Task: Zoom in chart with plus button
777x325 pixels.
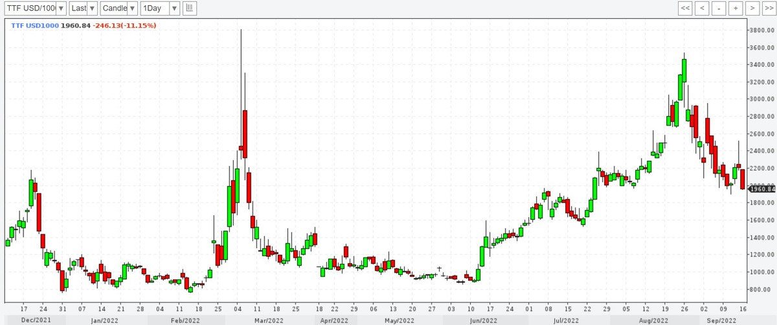Action: tap(735, 8)
